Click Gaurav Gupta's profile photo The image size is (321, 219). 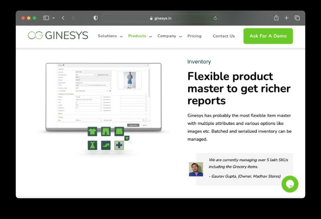point(196,169)
